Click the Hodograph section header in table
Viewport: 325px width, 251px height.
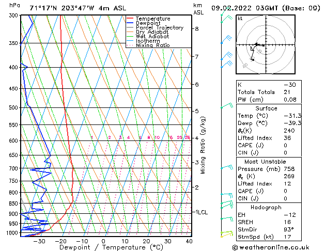click(266, 208)
